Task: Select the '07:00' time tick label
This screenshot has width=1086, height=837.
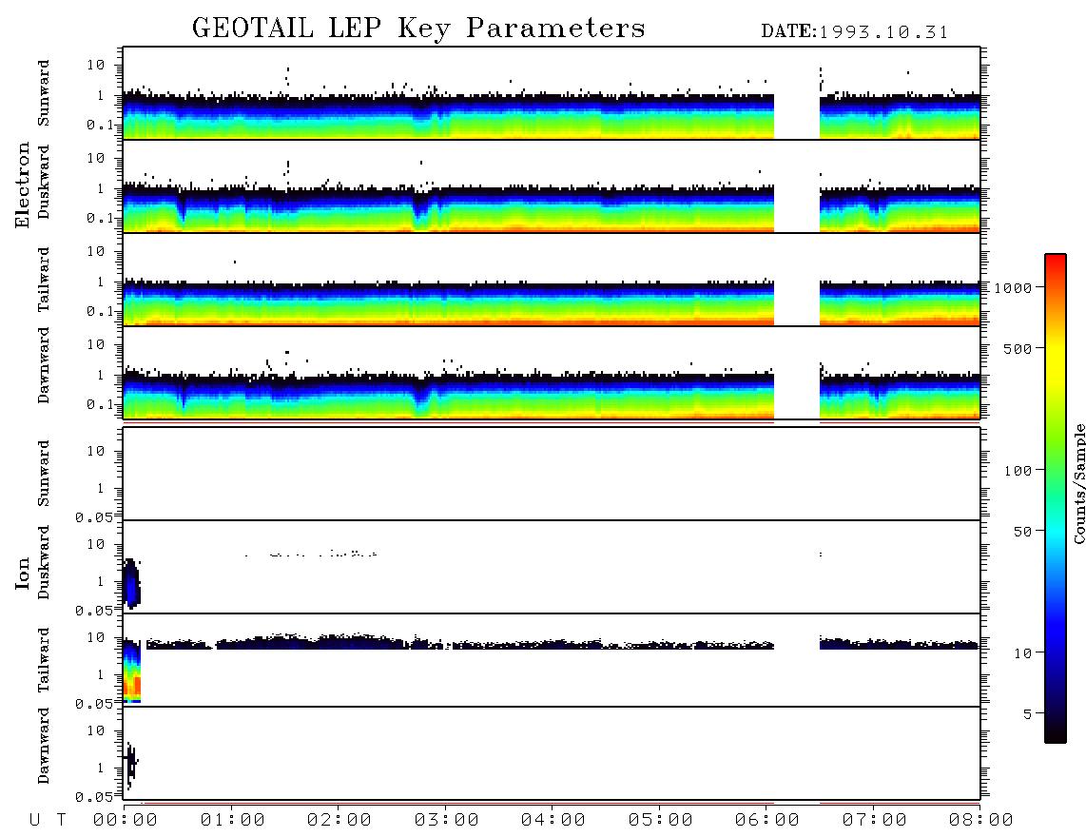Action: coord(875,820)
